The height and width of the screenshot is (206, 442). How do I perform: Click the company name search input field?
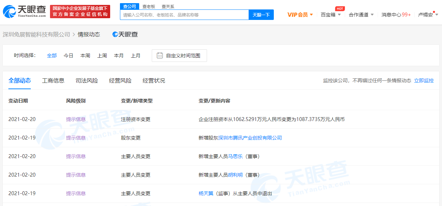184,15
